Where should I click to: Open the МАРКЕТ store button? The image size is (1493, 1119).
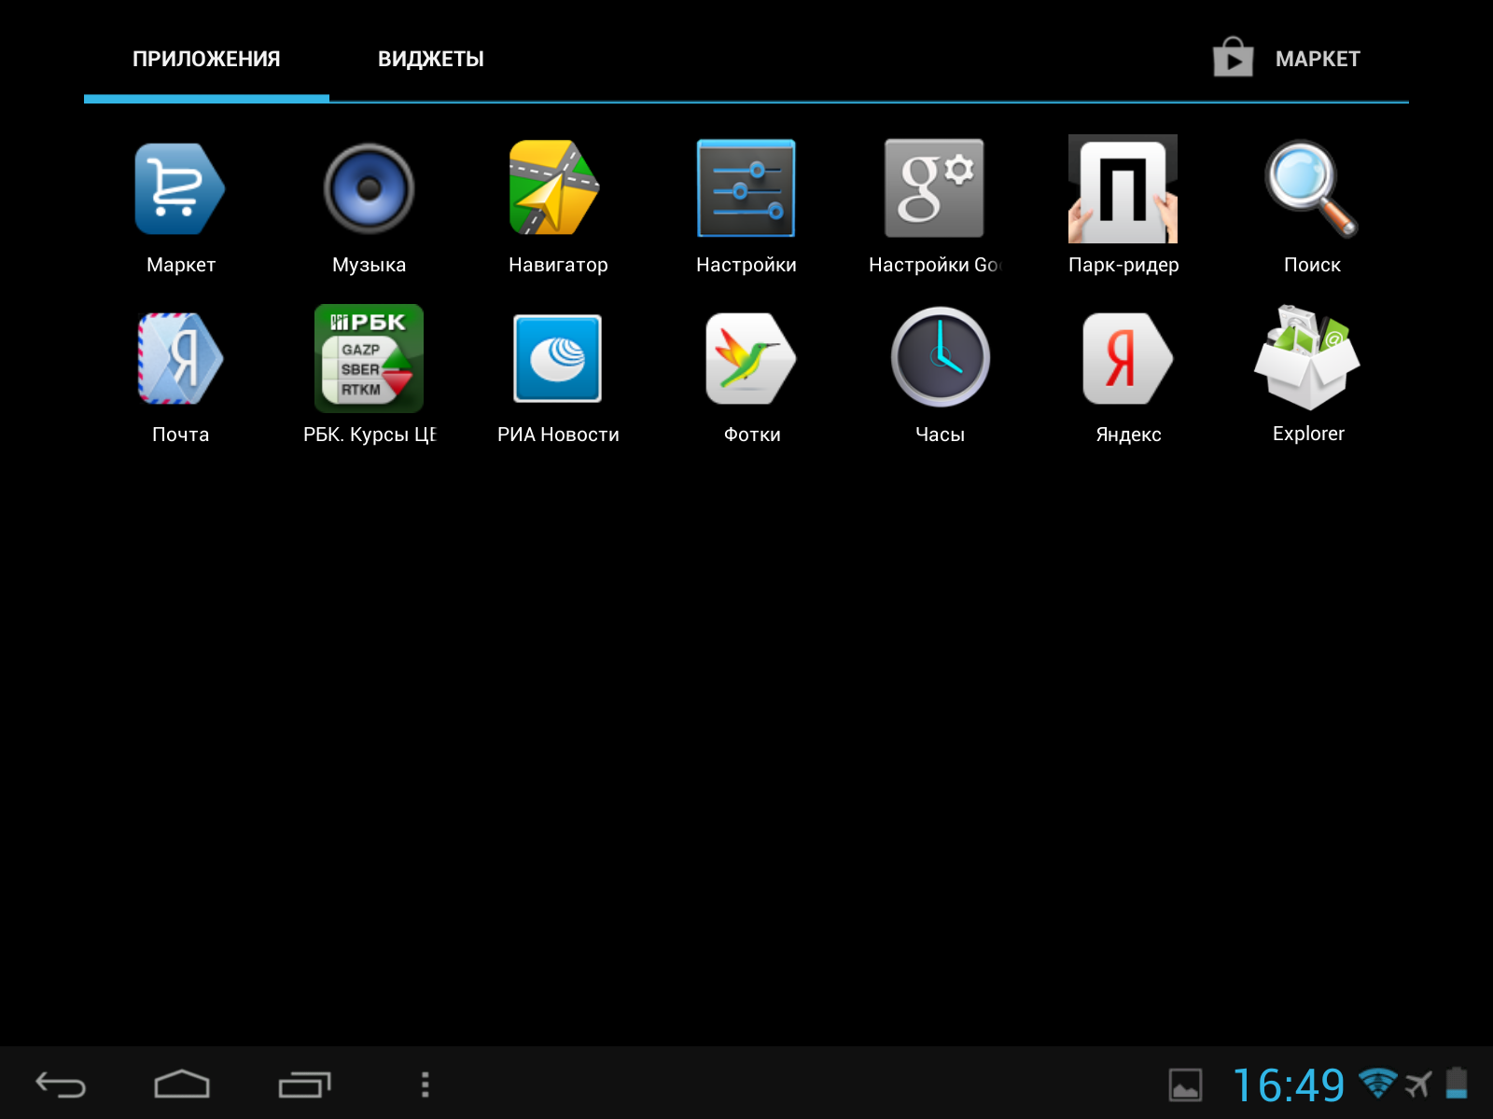(x=1287, y=59)
